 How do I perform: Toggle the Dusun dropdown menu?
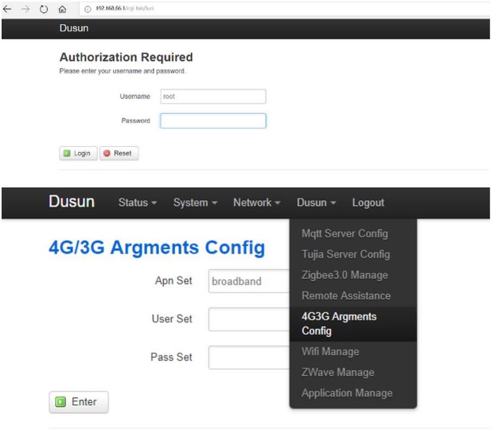[x=316, y=203]
